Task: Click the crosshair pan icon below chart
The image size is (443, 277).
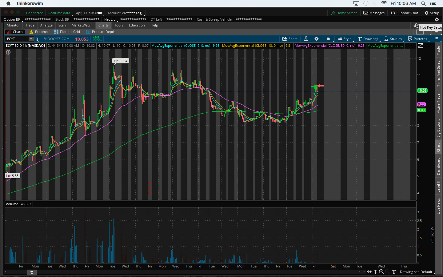Action: click(375, 272)
